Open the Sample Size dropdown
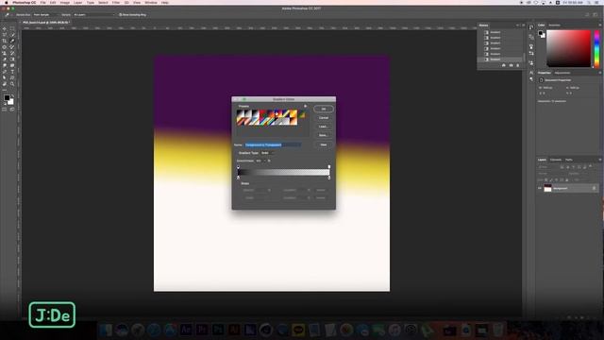The image size is (604, 340). pyautogui.click(x=45, y=15)
